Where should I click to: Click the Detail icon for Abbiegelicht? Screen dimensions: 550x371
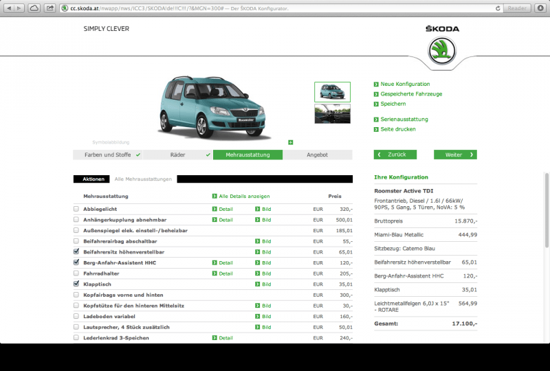[214, 209]
